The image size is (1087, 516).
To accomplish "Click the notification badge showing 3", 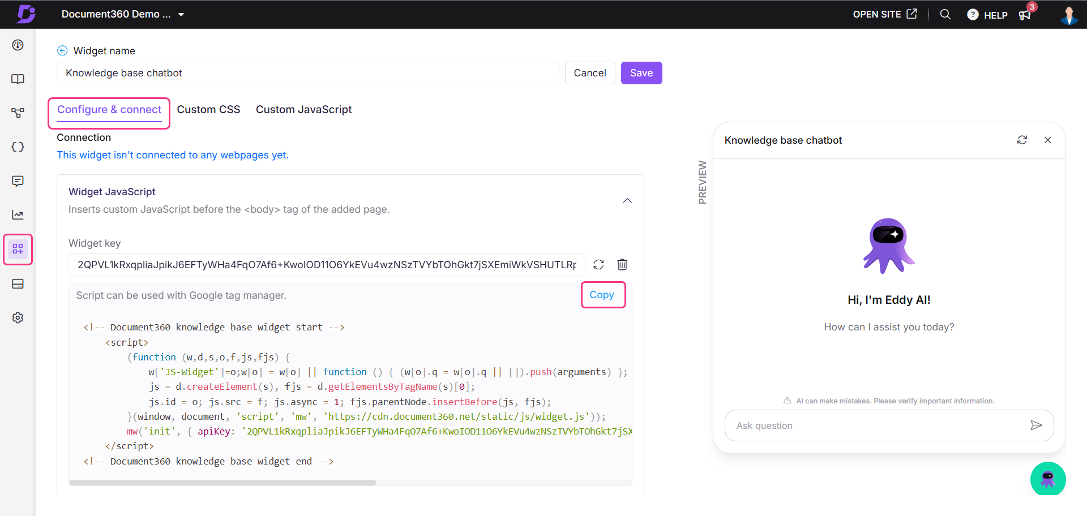I will click(x=1032, y=7).
